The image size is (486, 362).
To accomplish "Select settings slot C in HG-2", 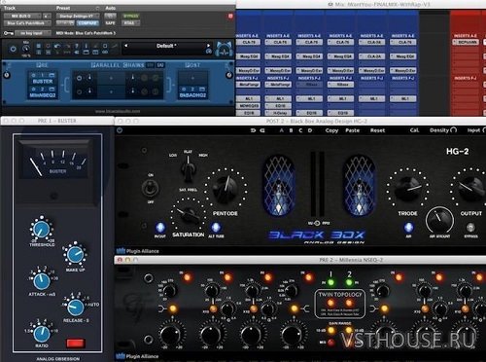I will coord(300,130).
